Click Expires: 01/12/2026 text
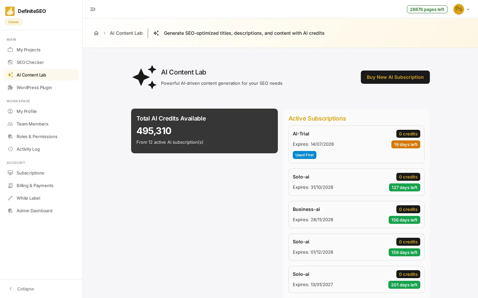Viewport: 478px width, 298px height. [313, 252]
